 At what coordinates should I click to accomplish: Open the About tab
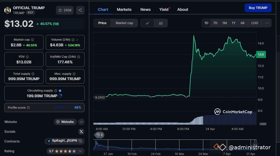point(182,9)
